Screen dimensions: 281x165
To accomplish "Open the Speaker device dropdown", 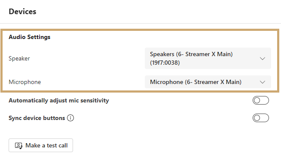I will (x=208, y=58).
